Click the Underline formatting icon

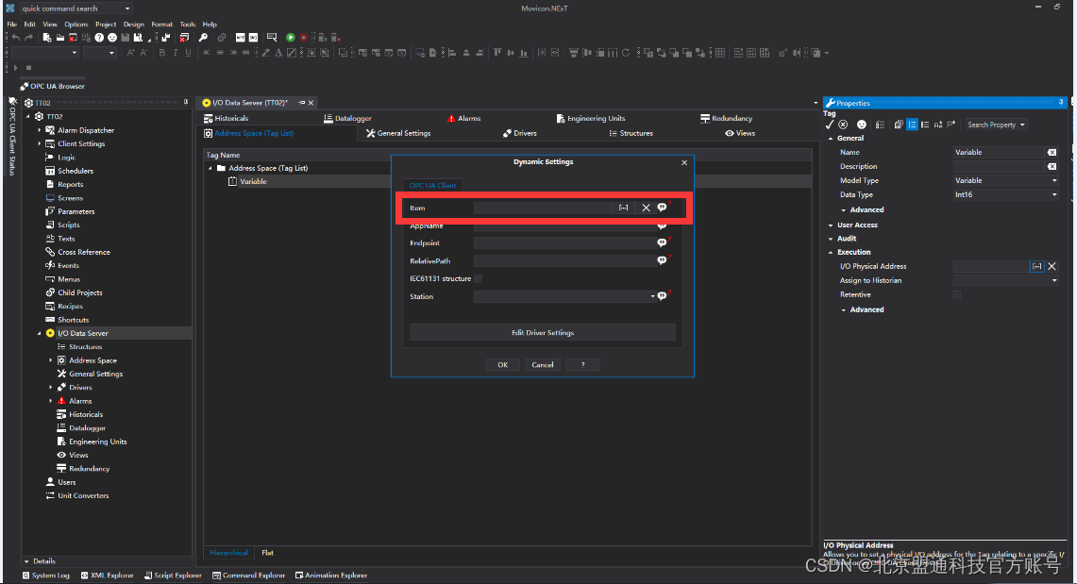188,53
